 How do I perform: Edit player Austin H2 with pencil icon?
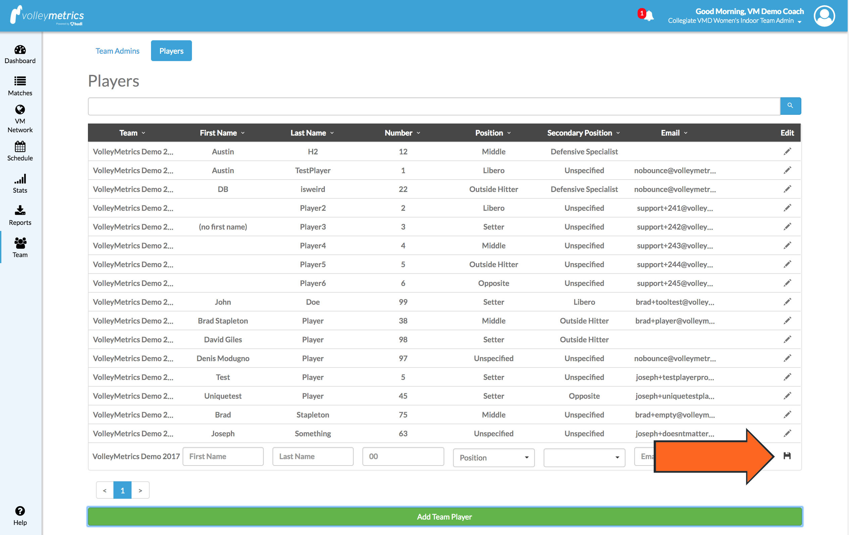pyautogui.click(x=787, y=151)
